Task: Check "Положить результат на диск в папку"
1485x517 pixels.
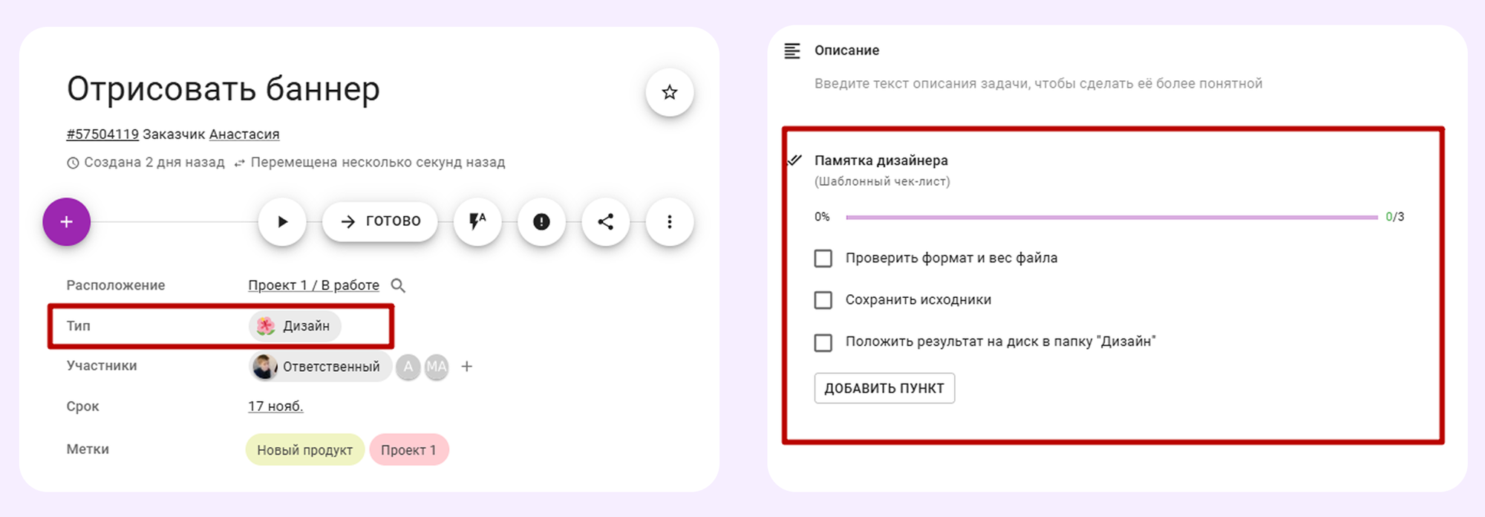Action: 823,342
